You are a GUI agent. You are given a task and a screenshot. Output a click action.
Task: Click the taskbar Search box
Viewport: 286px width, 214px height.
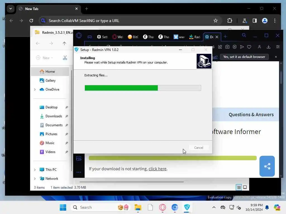[100, 207]
